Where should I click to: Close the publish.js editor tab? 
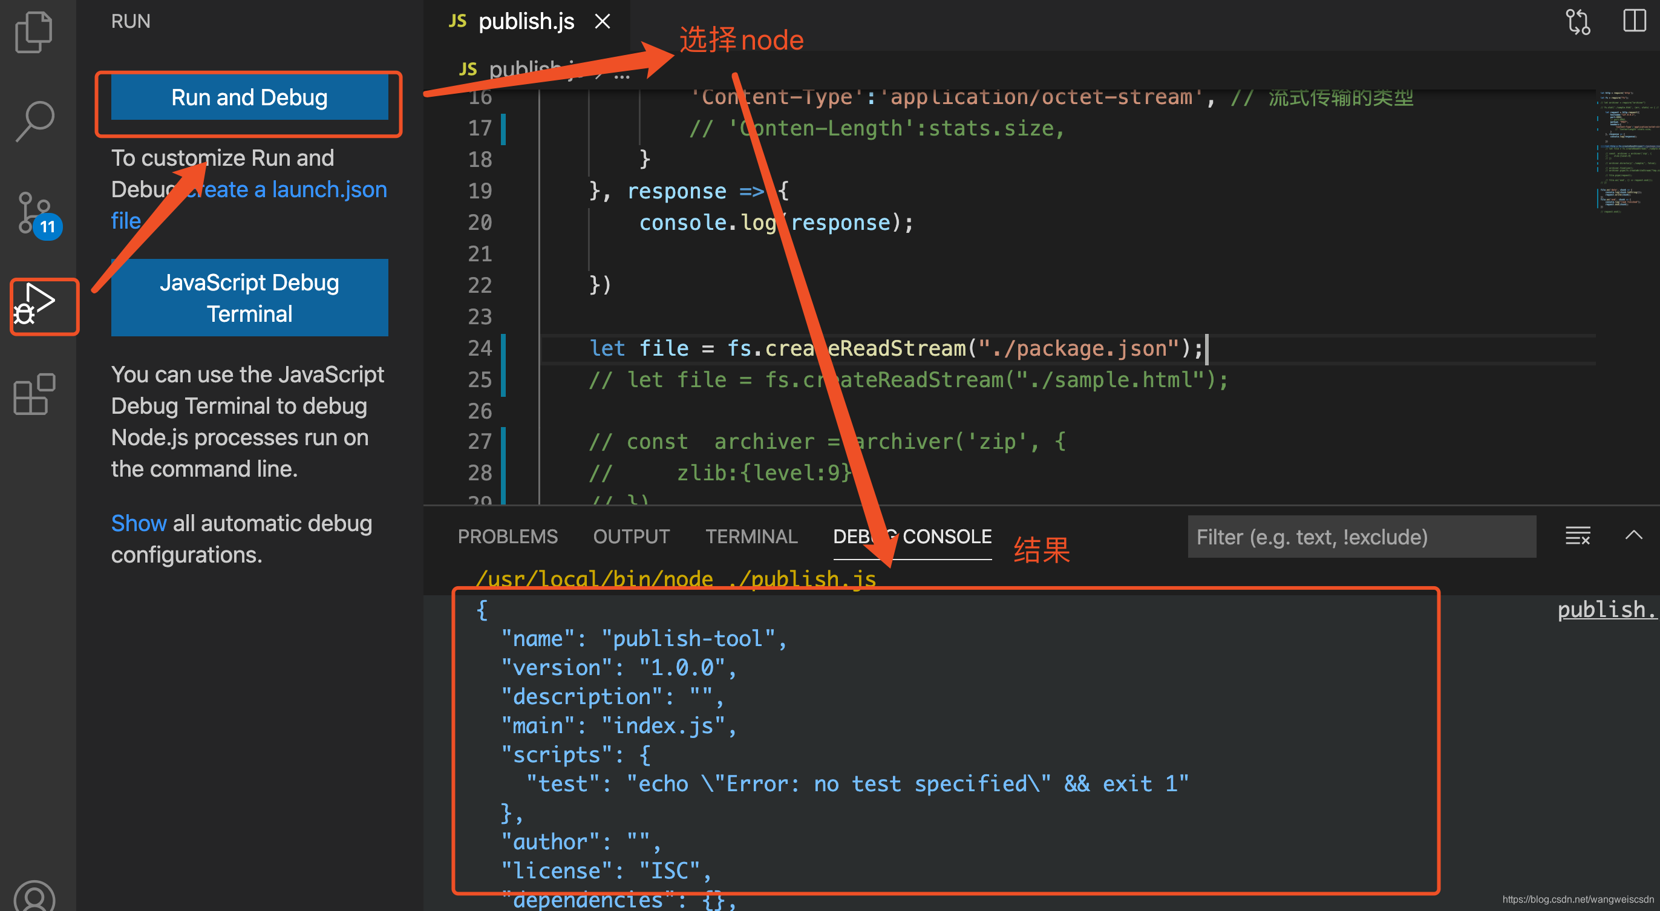(x=603, y=21)
